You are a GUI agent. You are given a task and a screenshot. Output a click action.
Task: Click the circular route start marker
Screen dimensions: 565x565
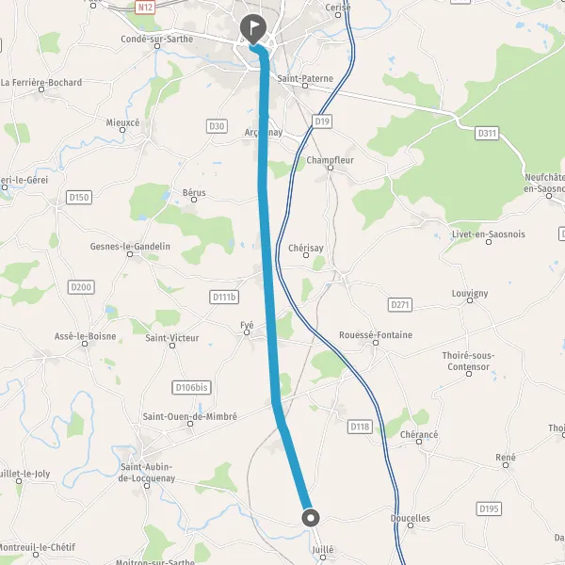(311, 518)
